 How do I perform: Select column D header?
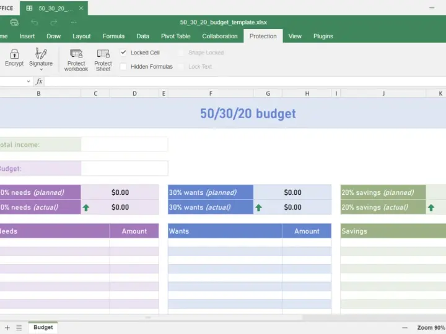pyautogui.click(x=134, y=93)
